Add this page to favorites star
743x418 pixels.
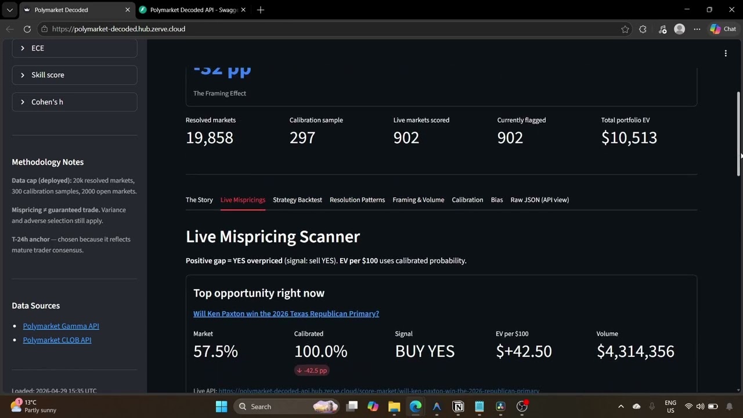pos(625,29)
